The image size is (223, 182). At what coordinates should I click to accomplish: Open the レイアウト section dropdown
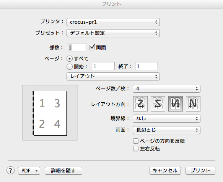point(113,77)
